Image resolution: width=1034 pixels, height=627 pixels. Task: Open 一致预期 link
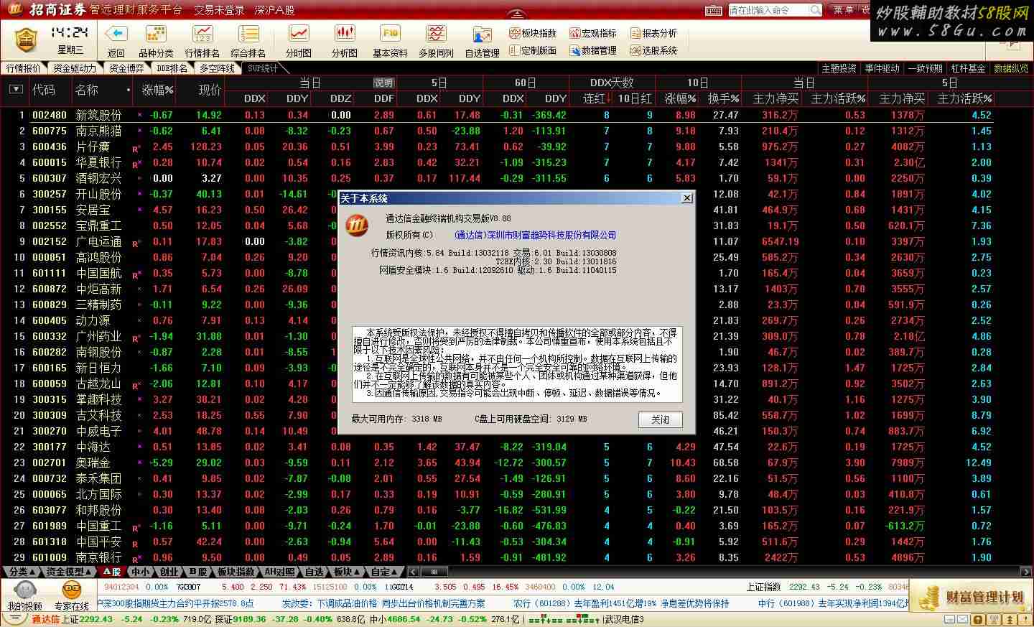[x=925, y=68]
